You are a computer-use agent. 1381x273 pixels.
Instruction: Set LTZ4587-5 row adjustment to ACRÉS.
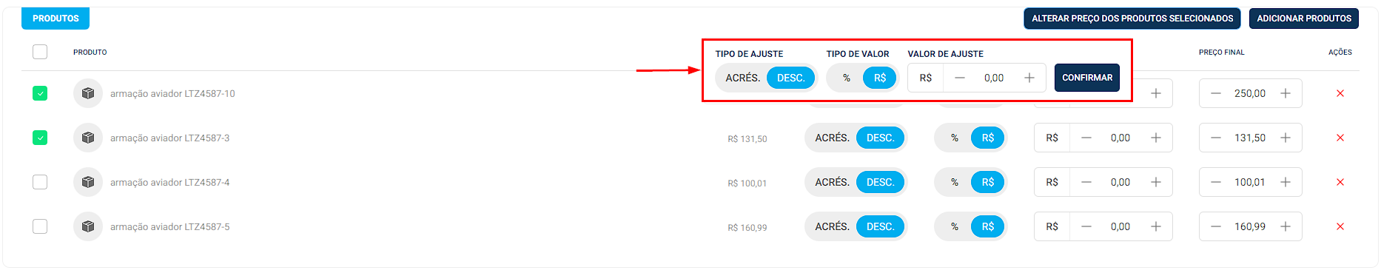(x=832, y=226)
